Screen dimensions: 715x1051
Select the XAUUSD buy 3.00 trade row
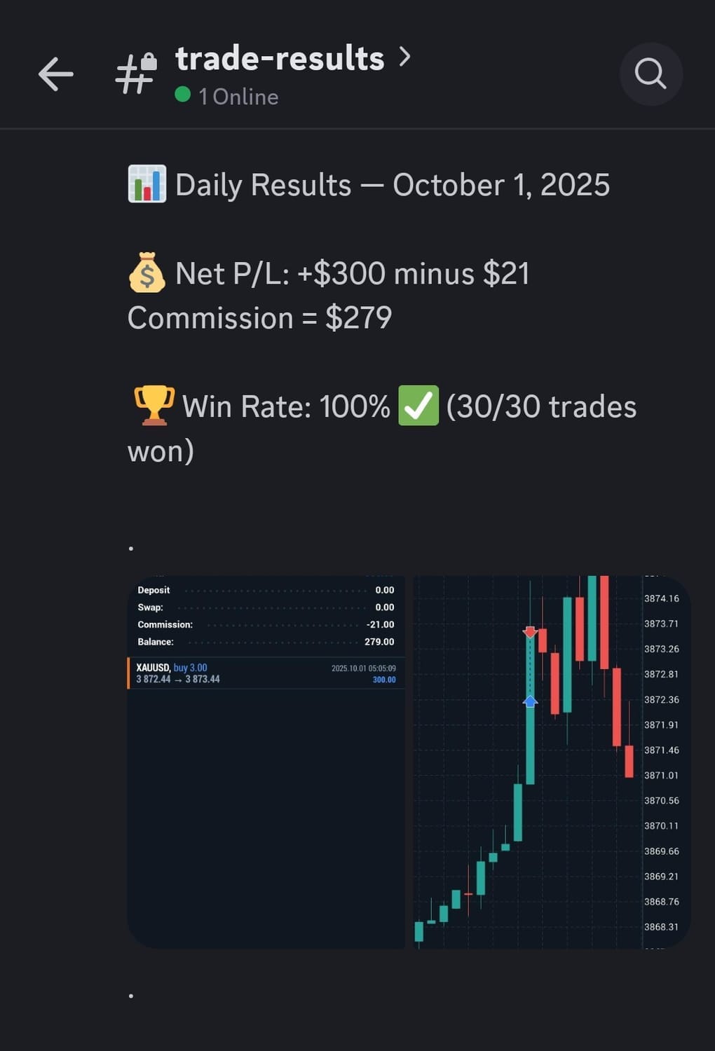(266, 673)
